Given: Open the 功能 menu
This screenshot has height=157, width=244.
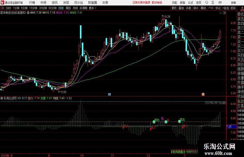Looking at the screenshot, I should pos(175,3).
